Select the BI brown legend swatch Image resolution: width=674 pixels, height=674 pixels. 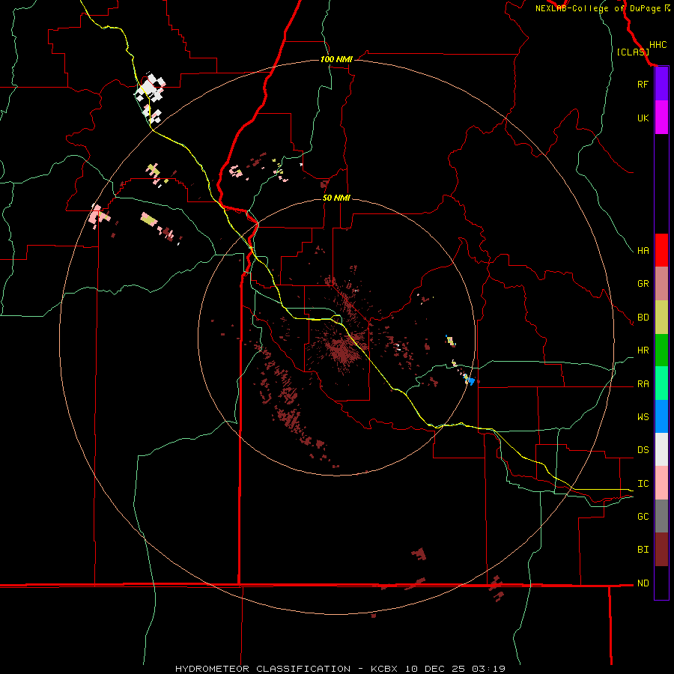coord(661,550)
